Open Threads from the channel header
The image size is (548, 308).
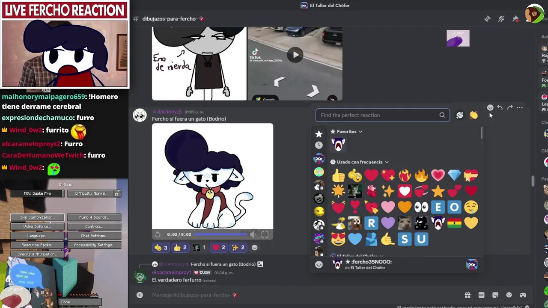(487, 19)
